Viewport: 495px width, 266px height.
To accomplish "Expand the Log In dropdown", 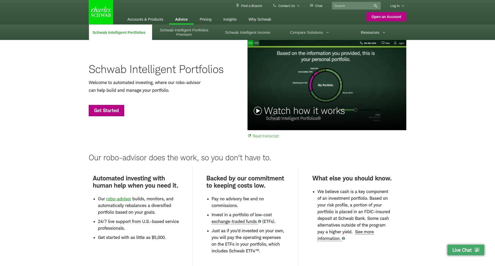I will (x=397, y=6).
